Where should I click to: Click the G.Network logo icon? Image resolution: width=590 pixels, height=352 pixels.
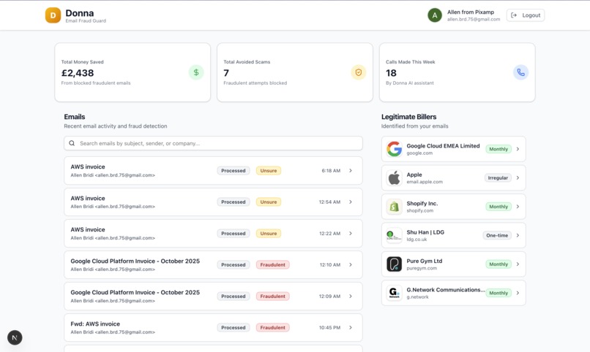[394, 293]
